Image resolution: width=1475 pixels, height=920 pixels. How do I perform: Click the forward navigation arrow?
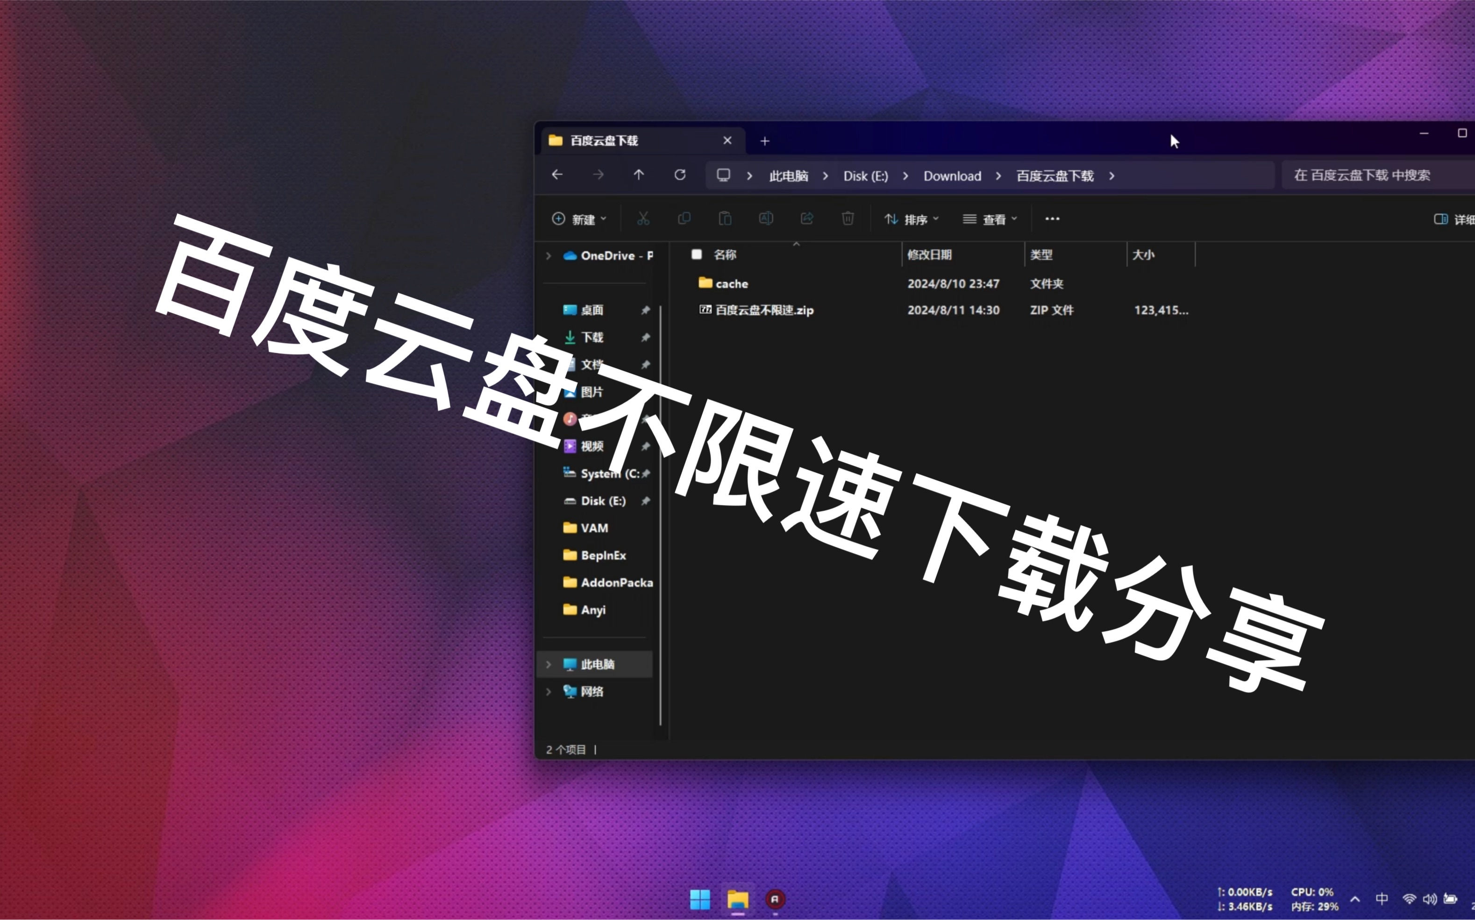click(x=598, y=175)
